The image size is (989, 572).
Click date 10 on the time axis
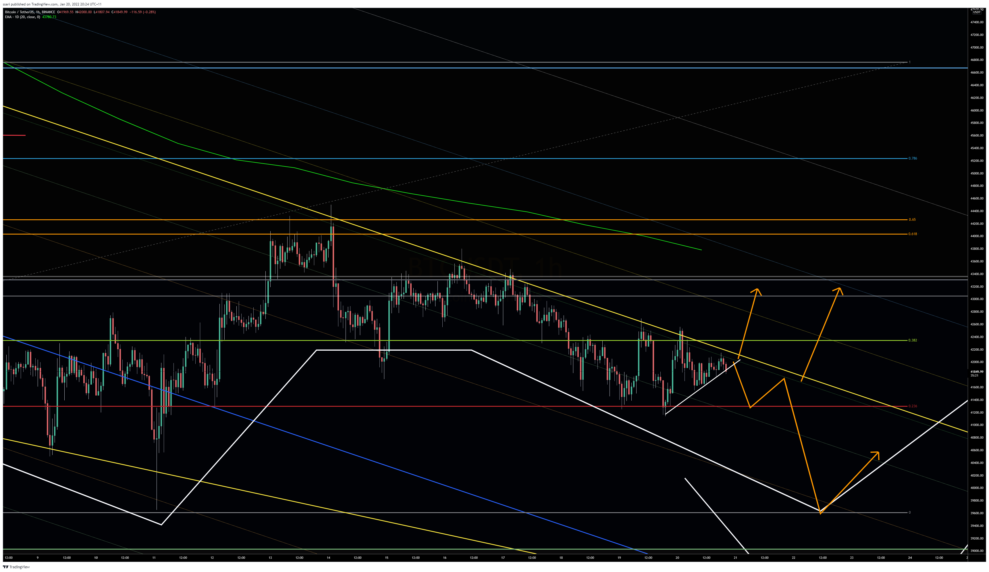click(96, 557)
